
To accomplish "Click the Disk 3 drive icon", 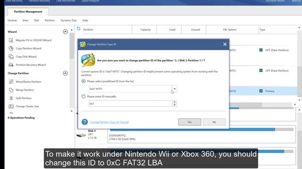I will (81, 135).
